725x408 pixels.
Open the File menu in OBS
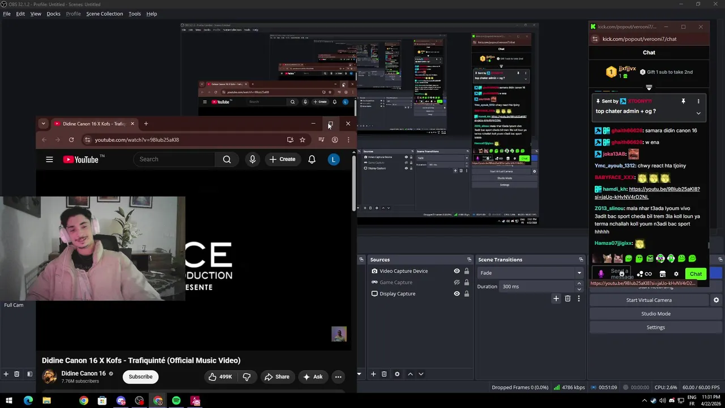7,14
